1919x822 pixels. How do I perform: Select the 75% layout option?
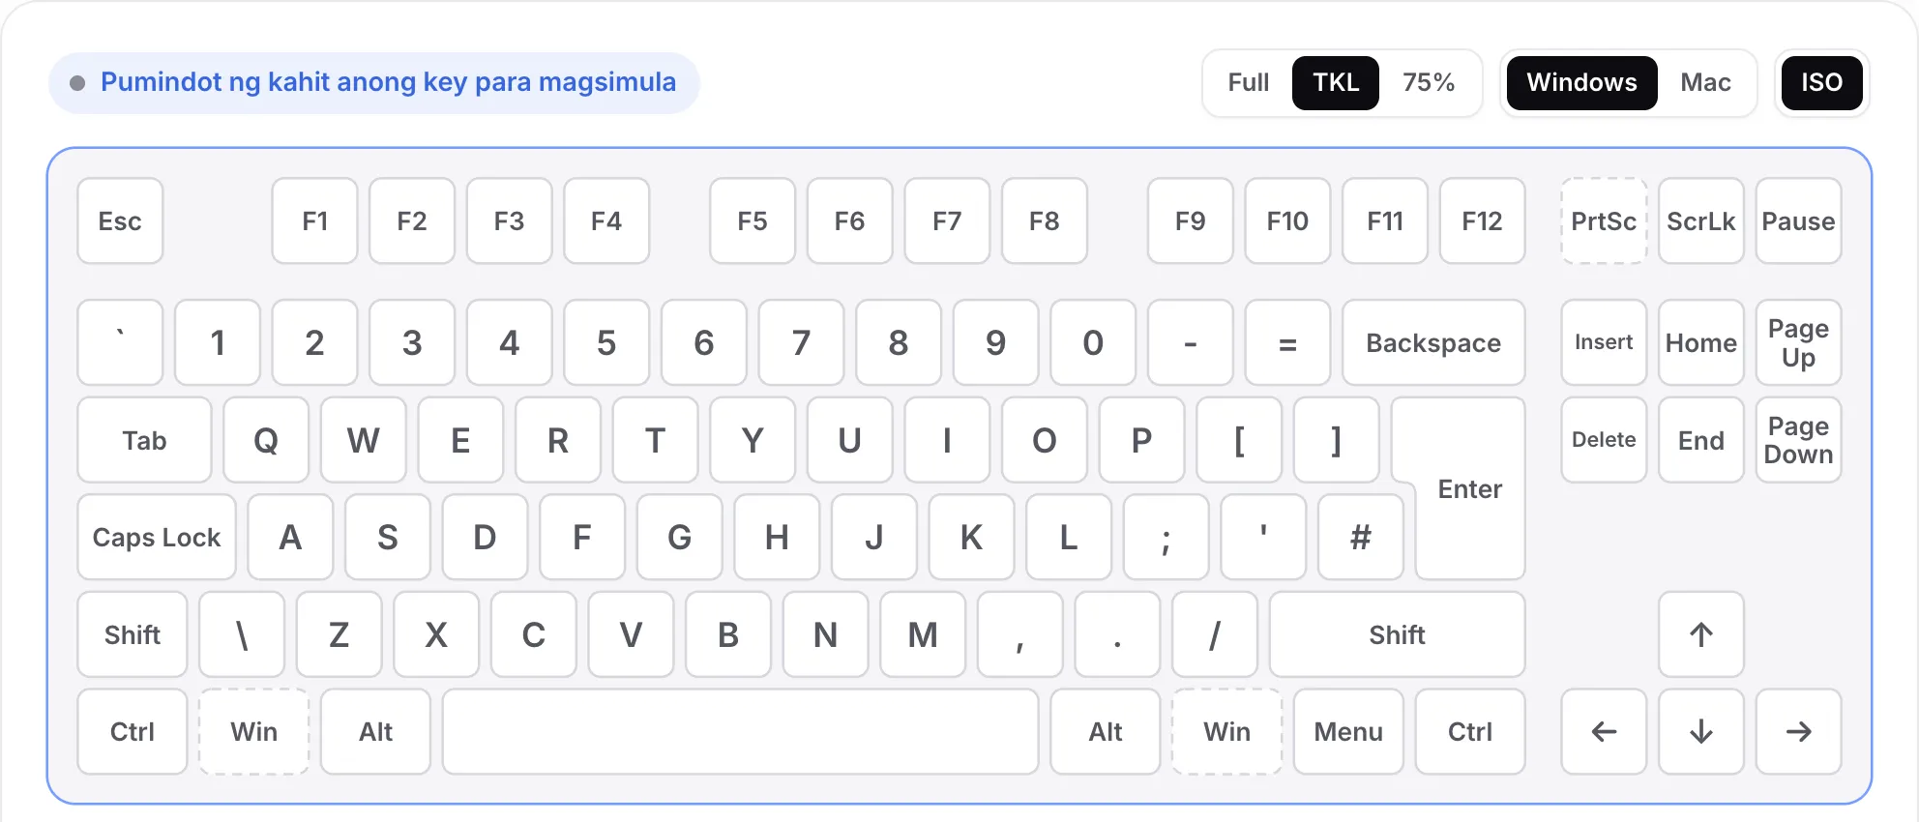tap(1429, 82)
